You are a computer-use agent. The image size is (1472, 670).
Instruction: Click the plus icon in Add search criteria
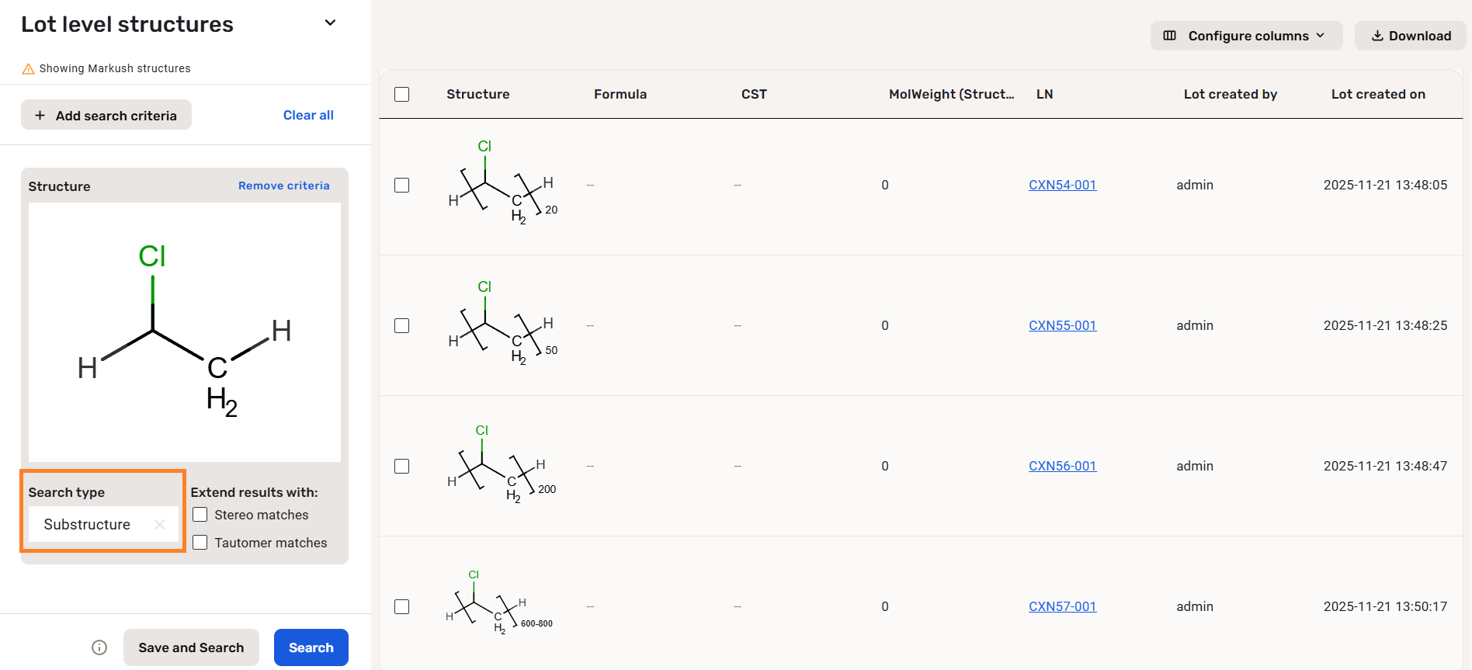click(40, 116)
